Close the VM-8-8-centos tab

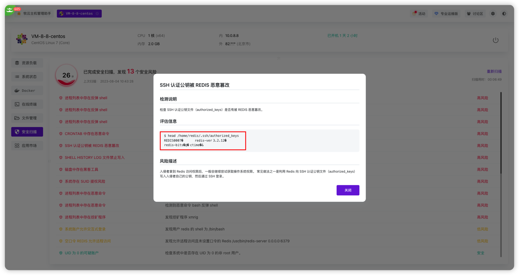97,14
